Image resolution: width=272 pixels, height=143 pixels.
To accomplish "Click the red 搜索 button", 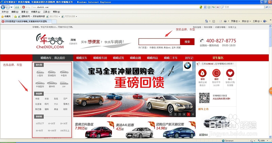I will [187, 42].
